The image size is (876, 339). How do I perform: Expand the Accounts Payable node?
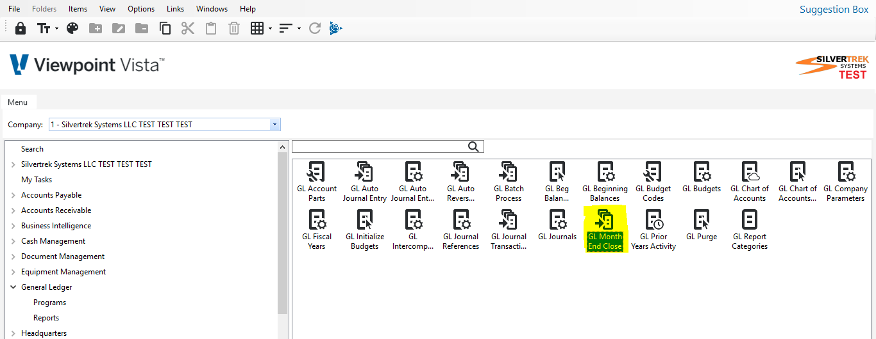pos(13,195)
